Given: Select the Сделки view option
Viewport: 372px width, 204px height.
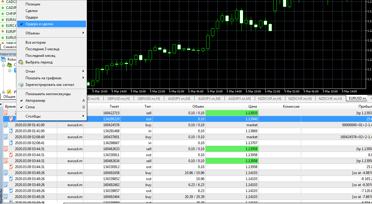Looking at the screenshot, I should click(52, 11).
